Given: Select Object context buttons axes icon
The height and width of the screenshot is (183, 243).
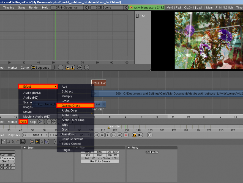Looking at the screenshot, I should pos(13,142).
